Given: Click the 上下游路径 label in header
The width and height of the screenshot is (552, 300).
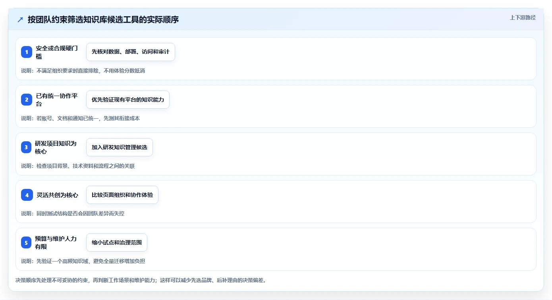Looking at the screenshot, I should [523, 17].
